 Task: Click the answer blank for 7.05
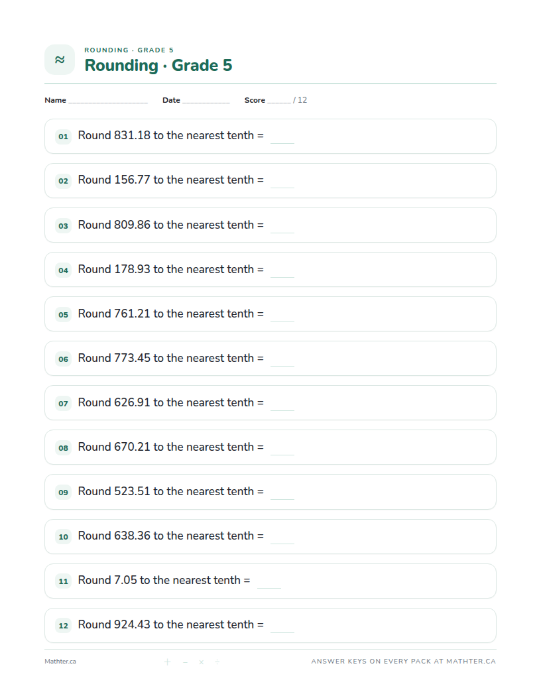click(269, 587)
